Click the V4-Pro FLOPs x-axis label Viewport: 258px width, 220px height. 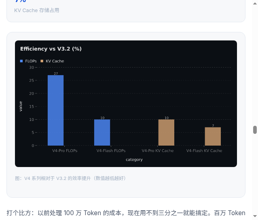click(65, 151)
